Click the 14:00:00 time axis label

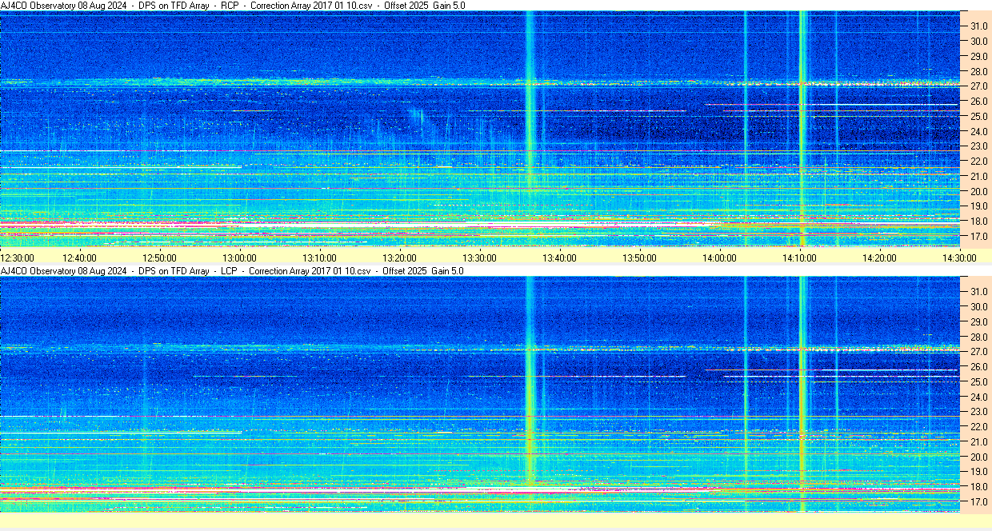pyautogui.click(x=719, y=258)
